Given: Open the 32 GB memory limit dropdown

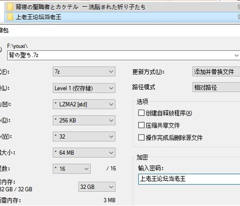Looking at the screenshot, I should [97, 187].
